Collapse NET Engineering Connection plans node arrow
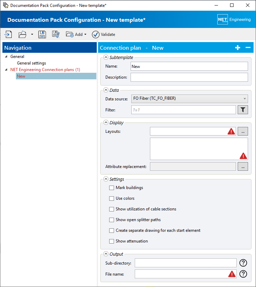The image size is (256, 287). tap(6, 70)
